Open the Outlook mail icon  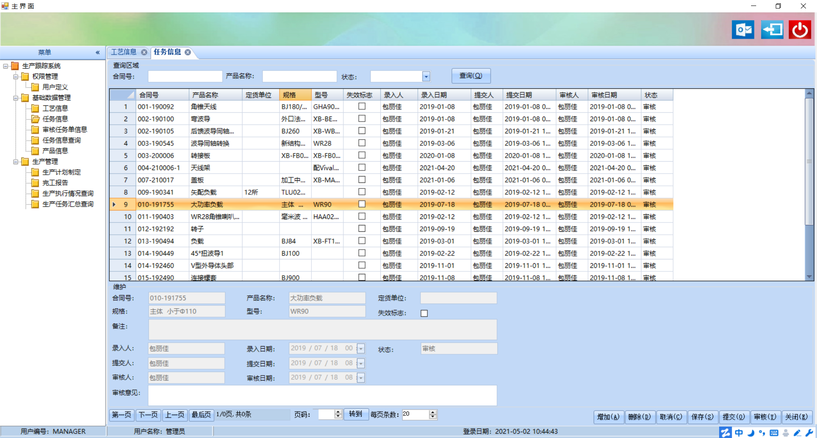click(x=743, y=30)
